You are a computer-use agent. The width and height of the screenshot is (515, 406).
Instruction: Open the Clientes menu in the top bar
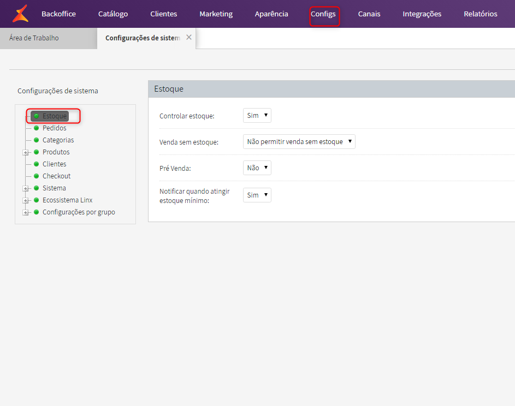coord(163,14)
